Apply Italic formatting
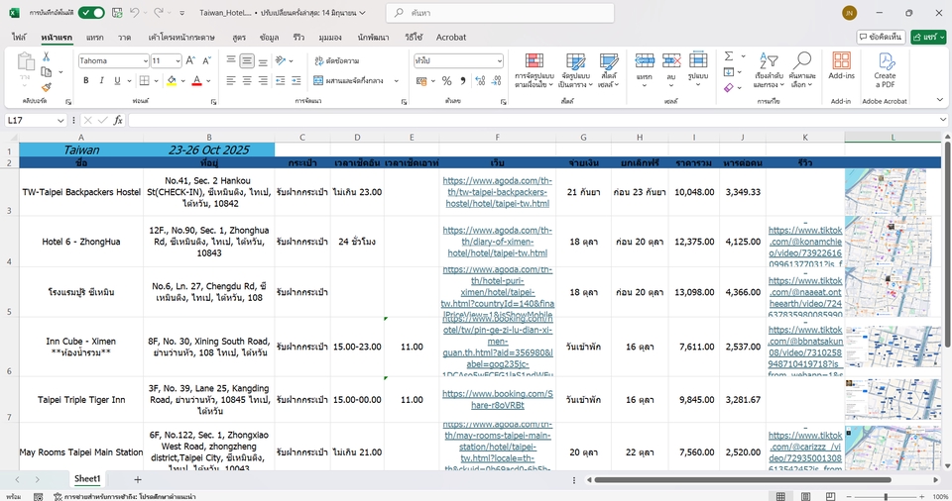Image resolution: width=952 pixels, height=501 pixels. 102,81
